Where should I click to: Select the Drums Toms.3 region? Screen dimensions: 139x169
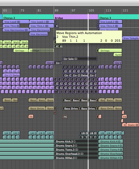(x=76, y=150)
